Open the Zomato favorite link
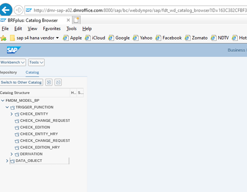The height and width of the screenshot is (192, 247). (196, 38)
